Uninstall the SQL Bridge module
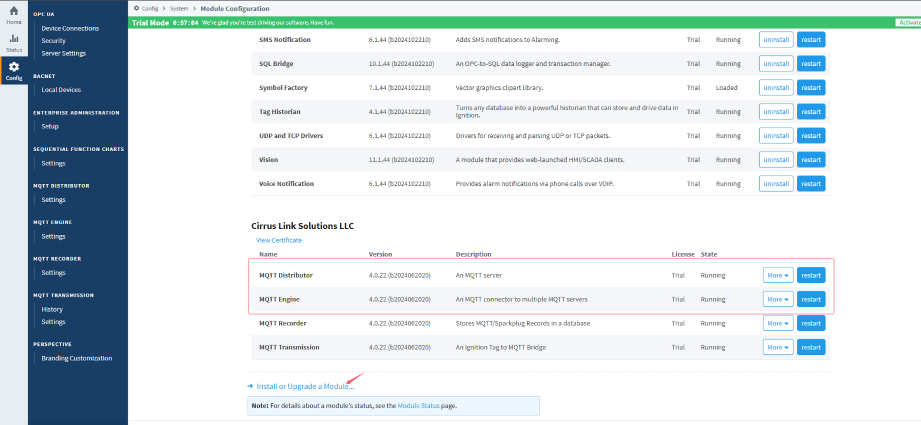This screenshot has width=921, height=425. pos(776,63)
